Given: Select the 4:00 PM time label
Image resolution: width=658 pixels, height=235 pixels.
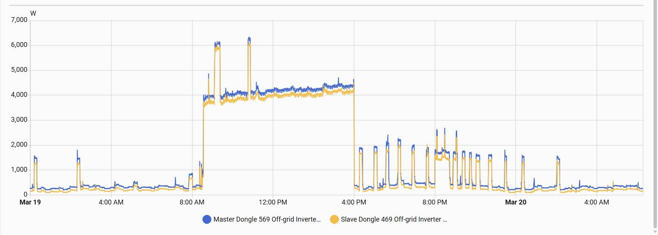Looking at the screenshot, I should click(354, 202).
